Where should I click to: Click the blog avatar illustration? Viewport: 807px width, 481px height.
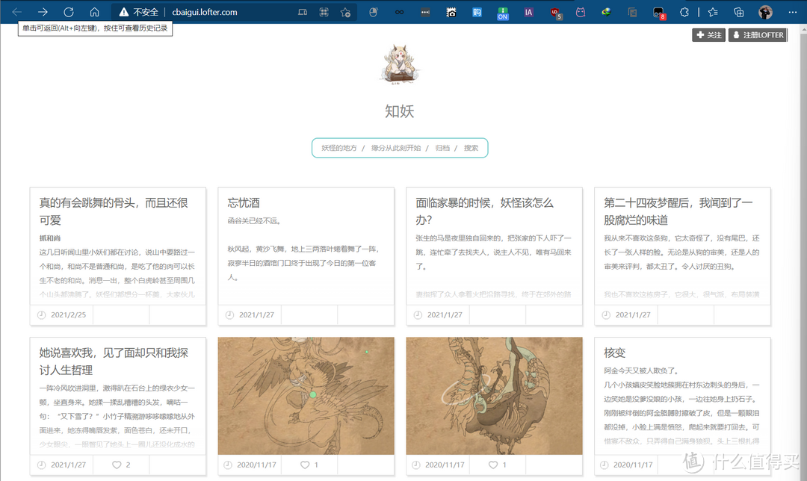399,63
